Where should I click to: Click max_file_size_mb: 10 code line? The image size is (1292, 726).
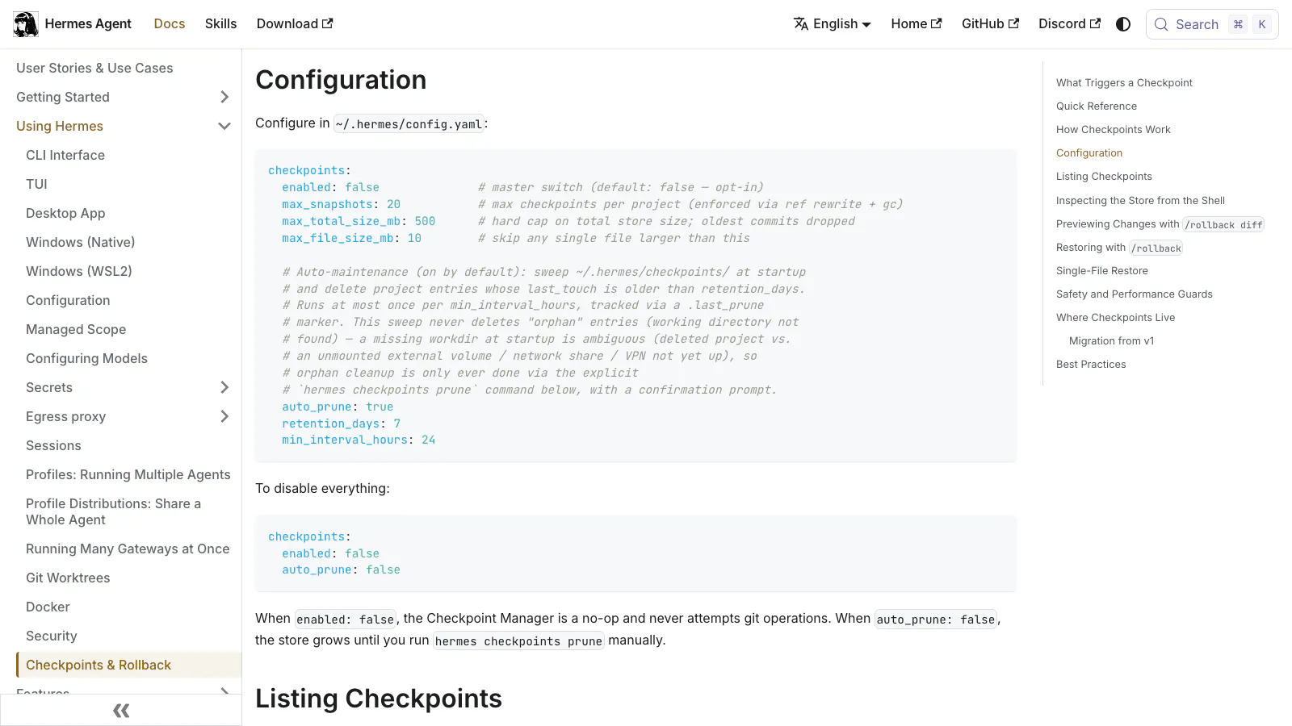pos(351,238)
